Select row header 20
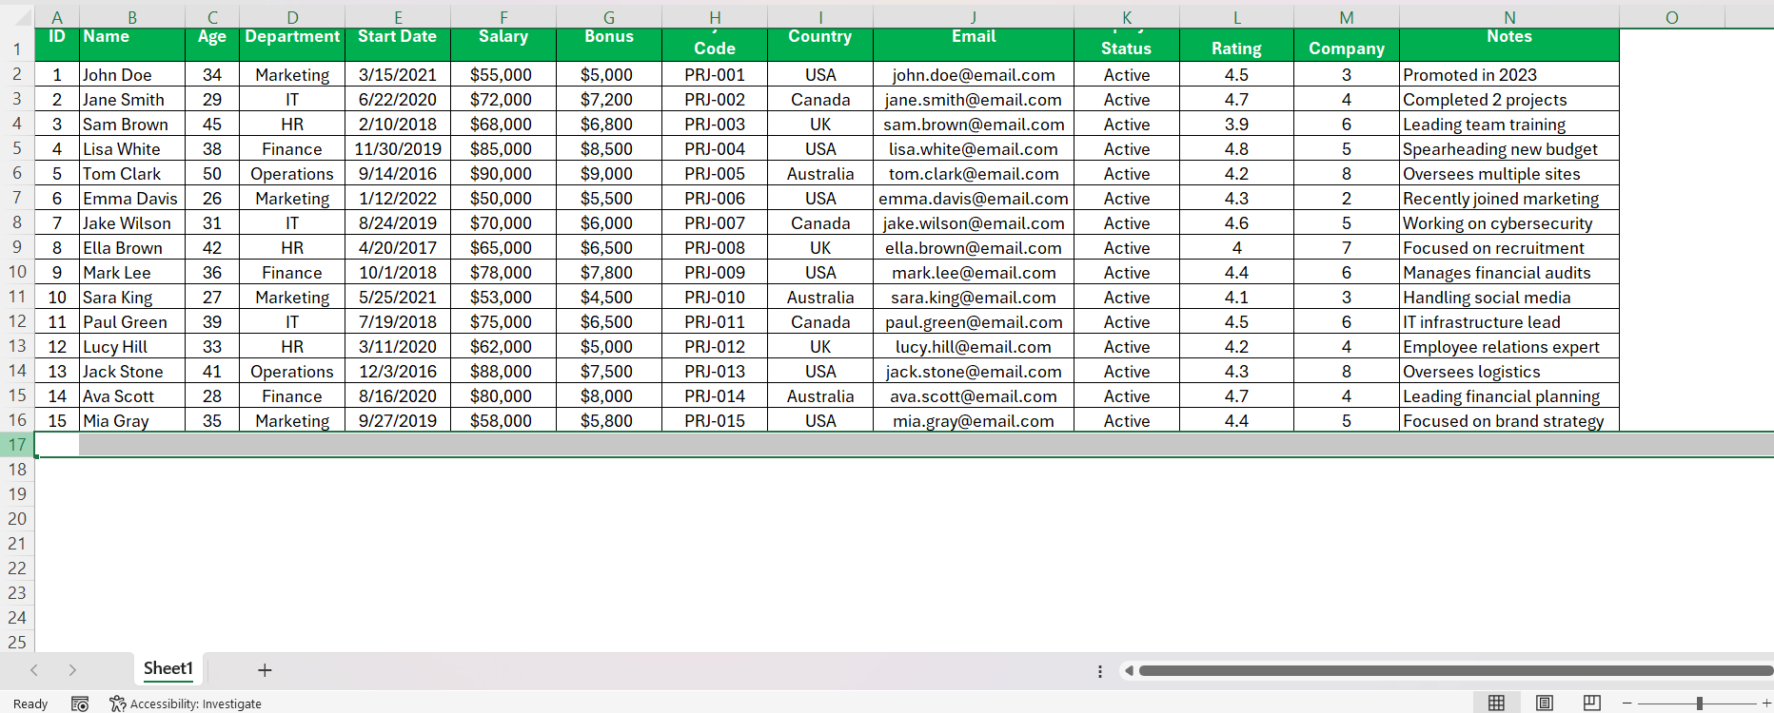1774x713 pixels. 17,518
